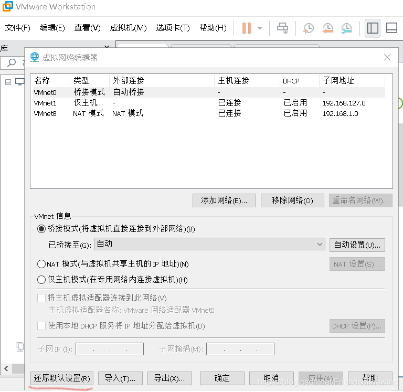This screenshot has width=403, height=392.
Task: Toggle the thumbnail bar view icon
Action: [391, 28]
